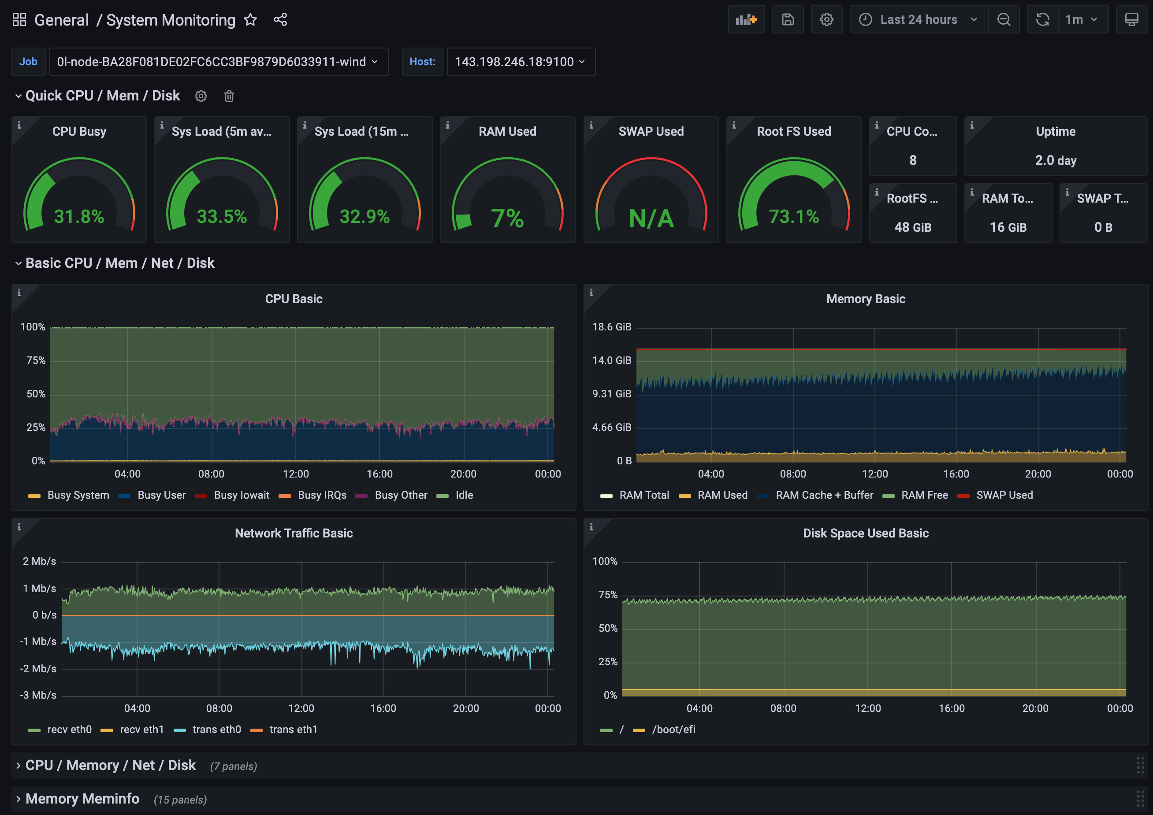
Task: Toggle the Quick CPU Mem Disk section
Action: pos(19,97)
